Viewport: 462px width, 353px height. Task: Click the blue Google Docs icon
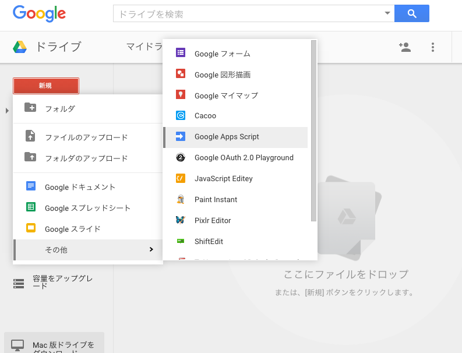(31, 186)
